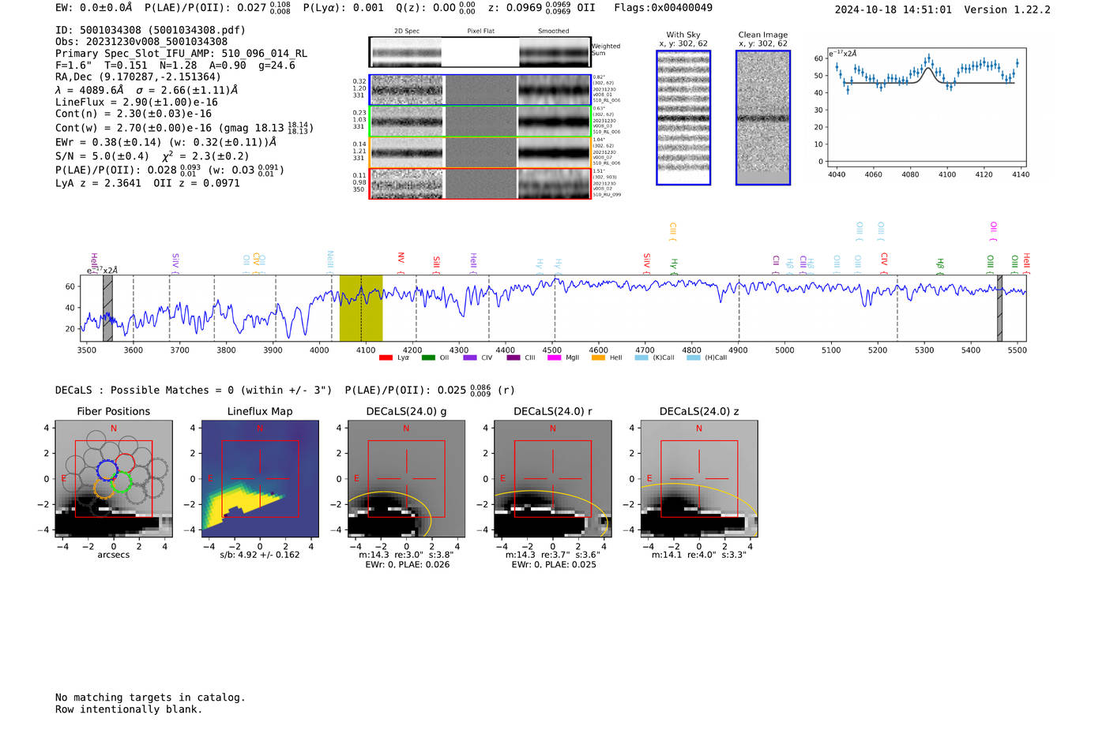The image size is (1106, 752).
Task: Click the green-bordered 2D spectrum row
Action: coord(480,121)
